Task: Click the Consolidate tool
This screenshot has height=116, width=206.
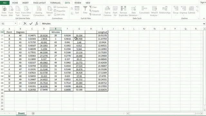Action: coord(144,10)
